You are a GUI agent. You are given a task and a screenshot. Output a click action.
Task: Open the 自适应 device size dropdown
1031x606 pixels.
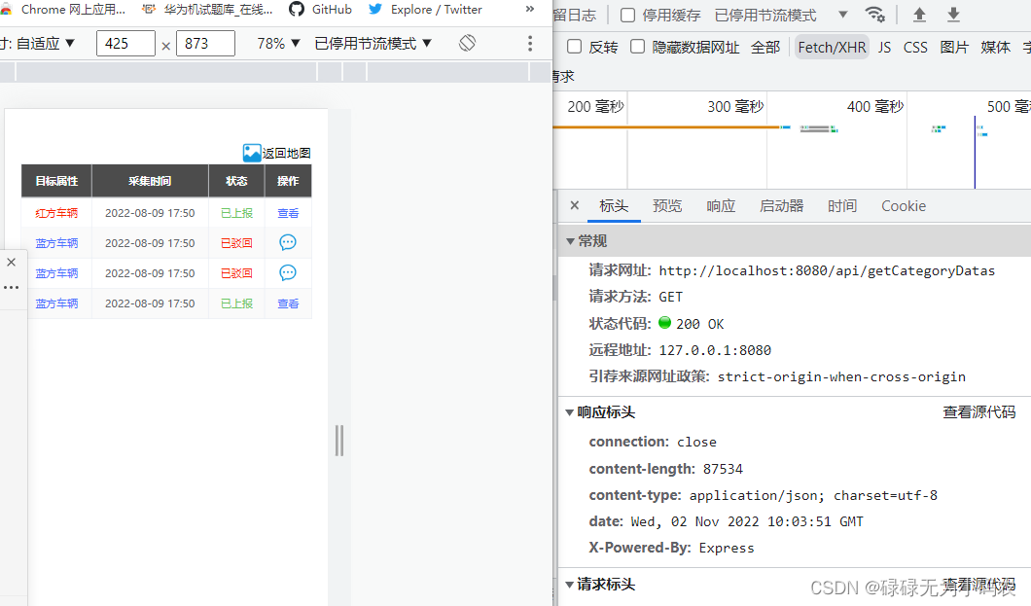pyautogui.click(x=37, y=43)
